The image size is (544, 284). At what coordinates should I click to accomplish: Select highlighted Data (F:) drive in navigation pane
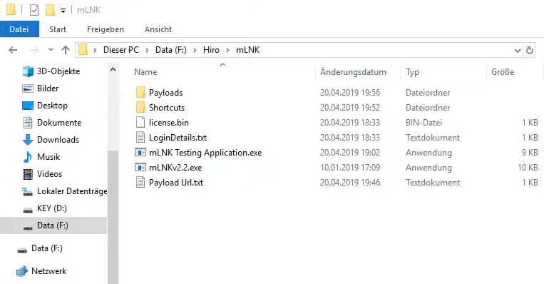pyautogui.click(x=53, y=225)
